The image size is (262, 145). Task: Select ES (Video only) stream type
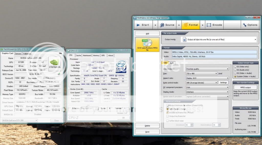(235, 67)
